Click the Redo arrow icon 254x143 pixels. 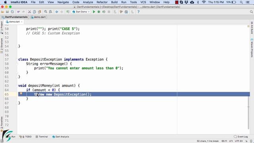click(x=23, y=12)
